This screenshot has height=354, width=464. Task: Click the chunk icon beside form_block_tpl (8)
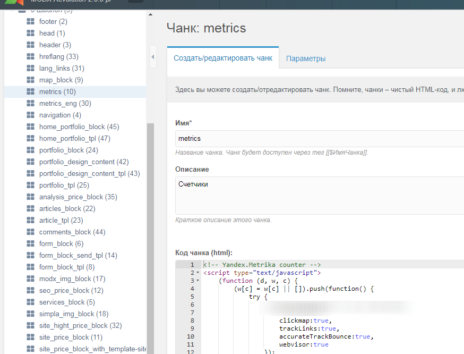(30, 267)
